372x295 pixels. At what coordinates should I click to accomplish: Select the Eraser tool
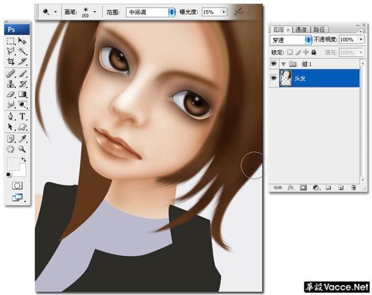[x=11, y=94]
